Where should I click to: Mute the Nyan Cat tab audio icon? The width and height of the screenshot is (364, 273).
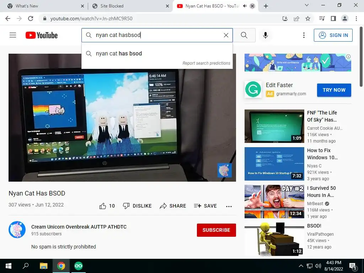(245, 6)
